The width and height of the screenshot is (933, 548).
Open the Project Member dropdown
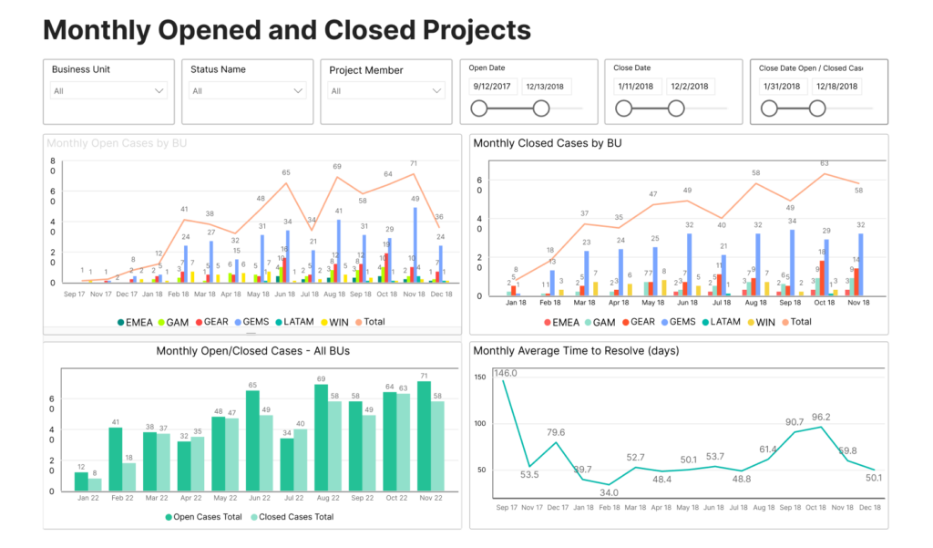pos(385,90)
